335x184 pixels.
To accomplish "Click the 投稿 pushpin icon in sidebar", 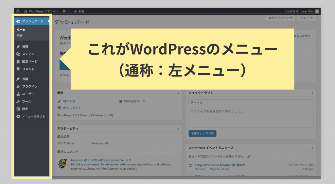I will (18, 46).
